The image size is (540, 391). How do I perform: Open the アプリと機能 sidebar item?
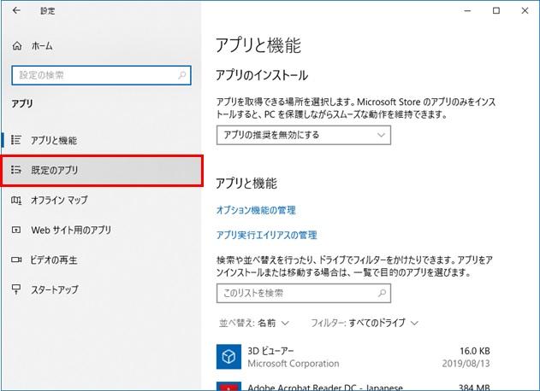click(x=101, y=140)
